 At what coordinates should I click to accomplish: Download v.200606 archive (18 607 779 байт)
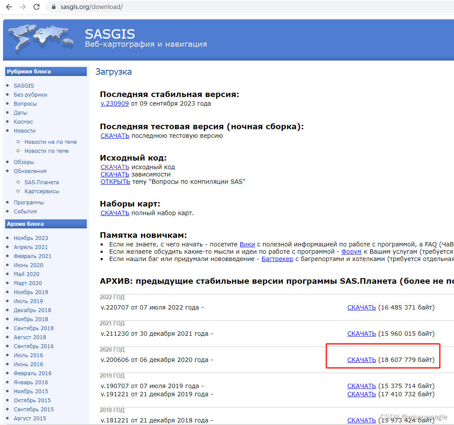pos(362,360)
